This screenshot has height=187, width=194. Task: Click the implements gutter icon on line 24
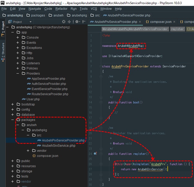pos(95,153)
